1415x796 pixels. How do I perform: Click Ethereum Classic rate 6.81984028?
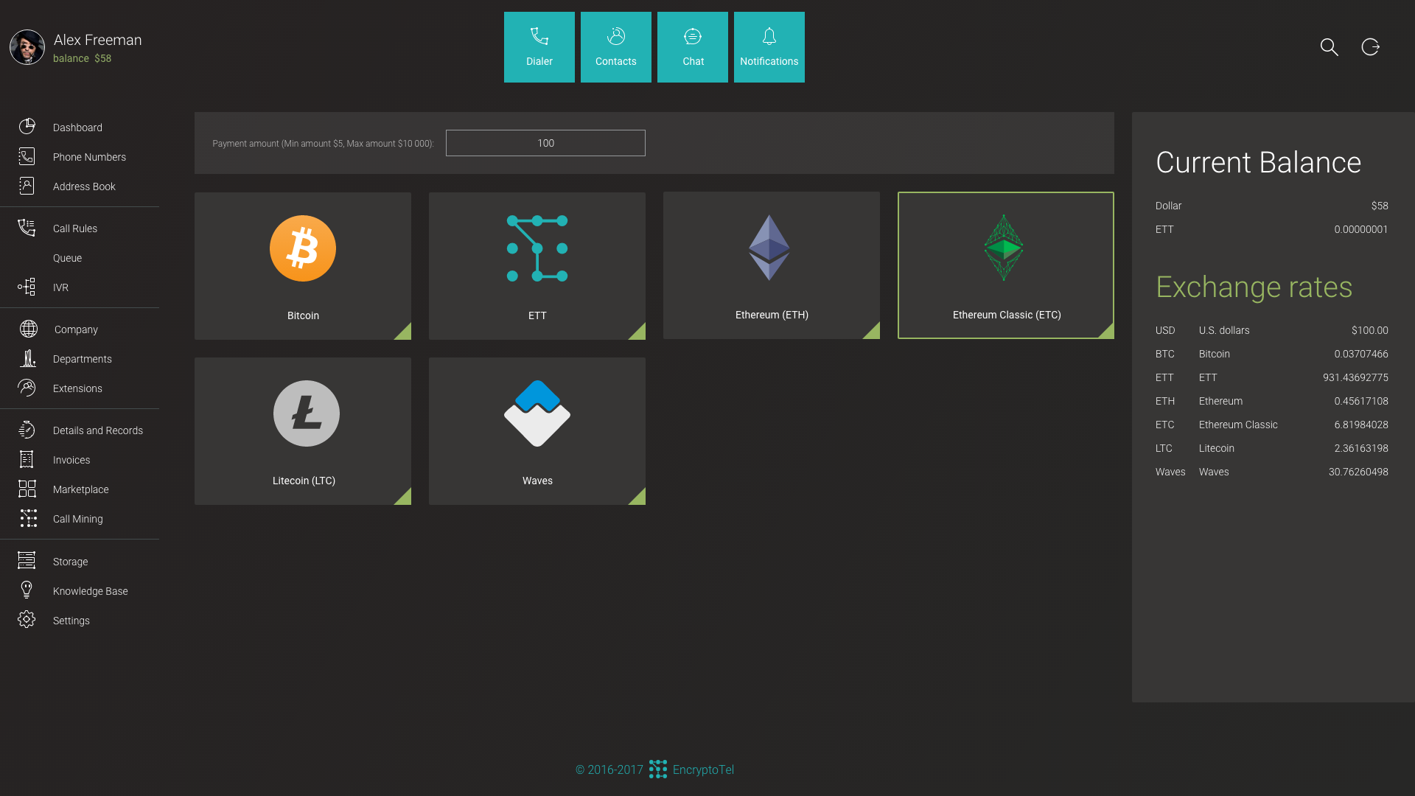(x=1361, y=425)
